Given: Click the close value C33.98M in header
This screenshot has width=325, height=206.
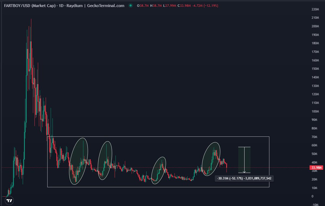Looking at the screenshot, I should pyautogui.click(x=184, y=5).
